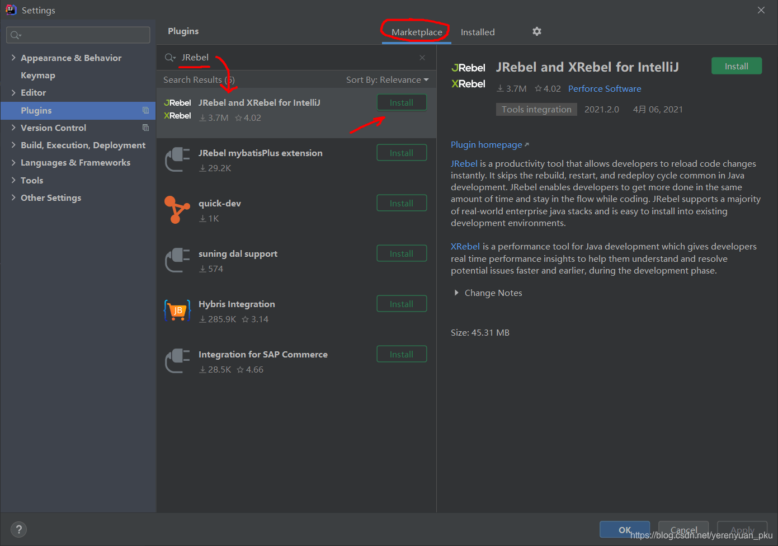This screenshot has height=546, width=778.
Task: Click the JRebel XRebel logo in details pane
Action: 468,76
